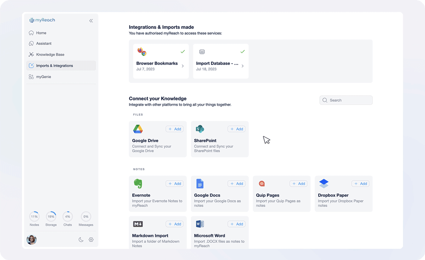Expand the Browser Bookmarks integration chevron
Screen dimensions: 425x260
pyautogui.click(x=183, y=66)
